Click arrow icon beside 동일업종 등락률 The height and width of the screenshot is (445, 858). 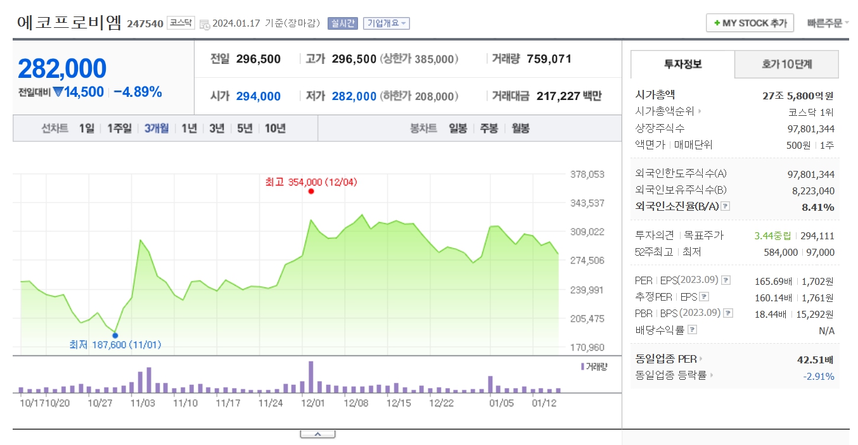pyautogui.click(x=712, y=375)
